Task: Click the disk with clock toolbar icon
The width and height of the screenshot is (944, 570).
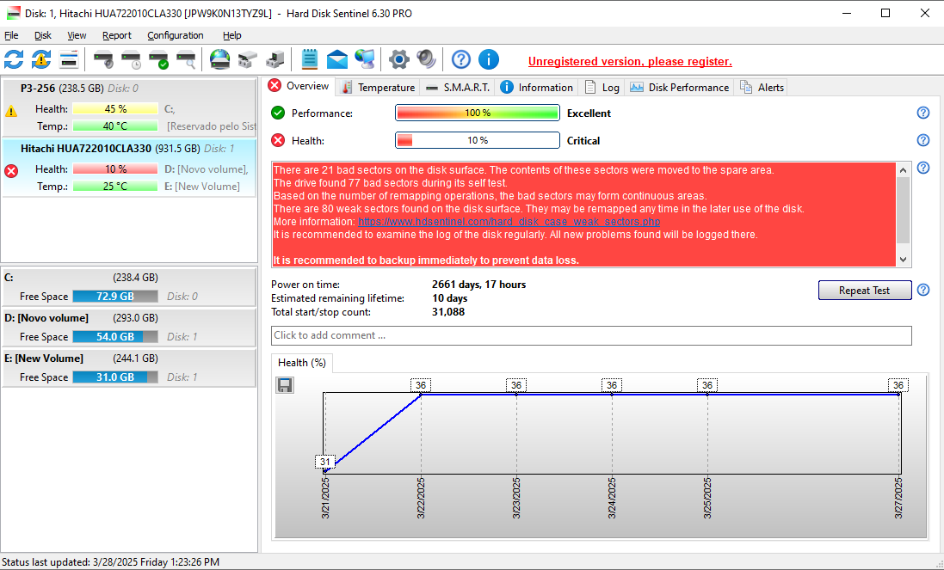Action: pos(132,59)
